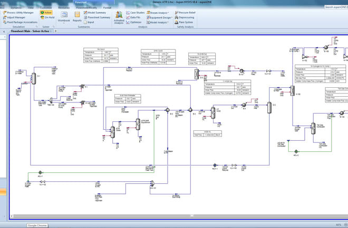Open Fluid Package Associations
The height and width of the screenshot is (228, 348).
20,22
